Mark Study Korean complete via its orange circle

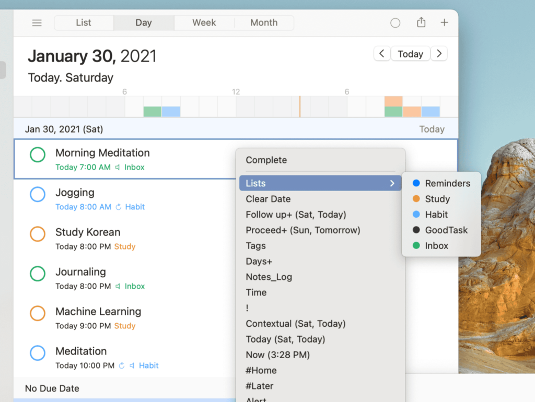click(37, 234)
